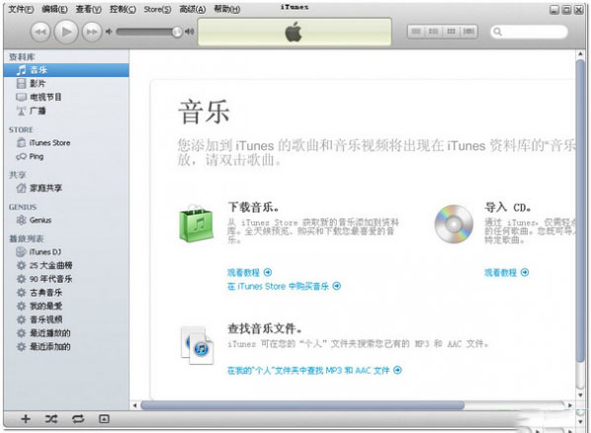Click the low-volume speaker icon
The width and height of the screenshot is (591, 433).
[x=109, y=32]
